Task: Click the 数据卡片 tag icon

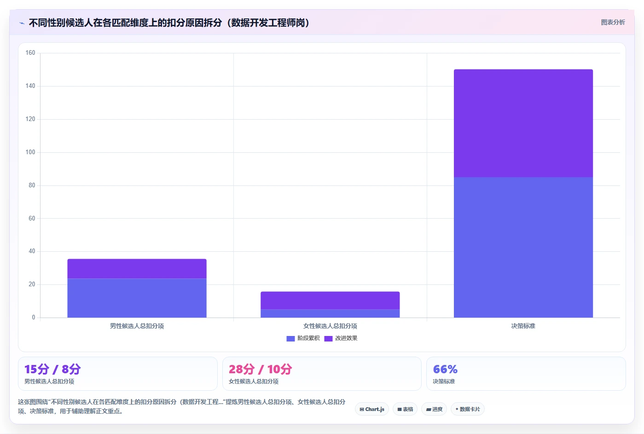Action: click(x=457, y=409)
